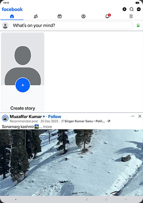Tap the Singer Kumar Sanu audio link

click(x=83, y=121)
